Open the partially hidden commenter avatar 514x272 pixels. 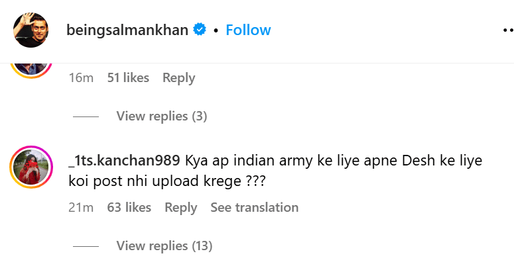(x=31, y=71)
